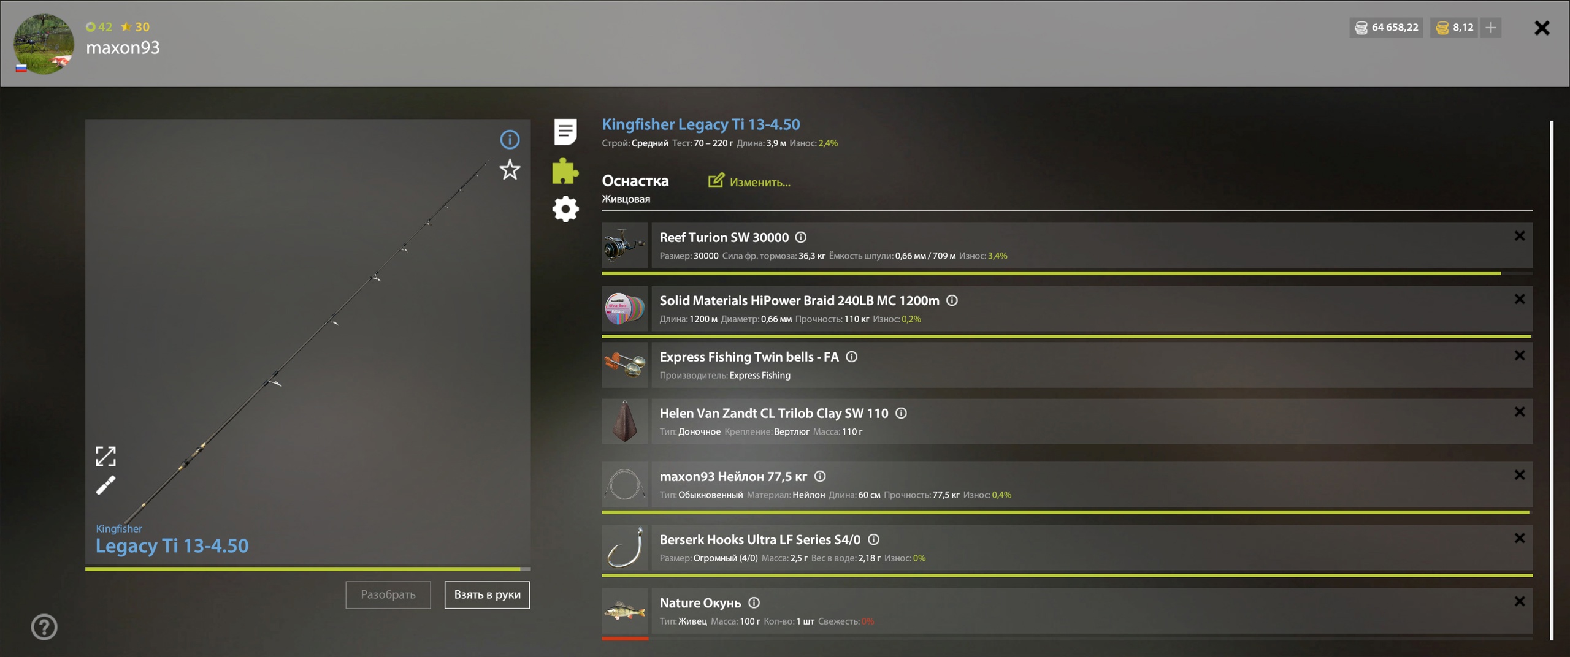Show info for Trilob Clay SW 110
Image resolution: width=1570 pixels, height=657 pixels.
coord(901,413)
